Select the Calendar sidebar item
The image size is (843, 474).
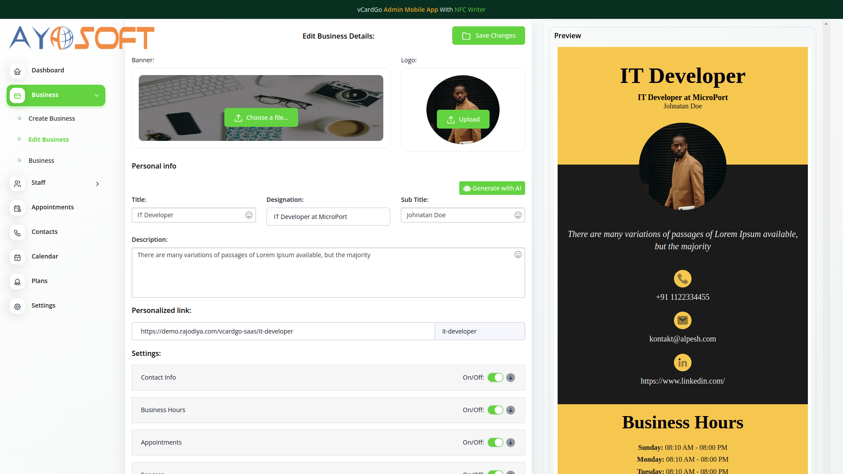(x=45, y=256)
